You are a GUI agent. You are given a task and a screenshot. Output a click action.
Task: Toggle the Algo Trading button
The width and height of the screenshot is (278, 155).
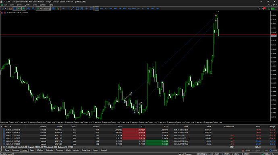click(43, 8)
